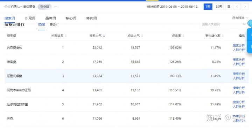Click click popularity value 8,661
252x128 pixels.
136,119
